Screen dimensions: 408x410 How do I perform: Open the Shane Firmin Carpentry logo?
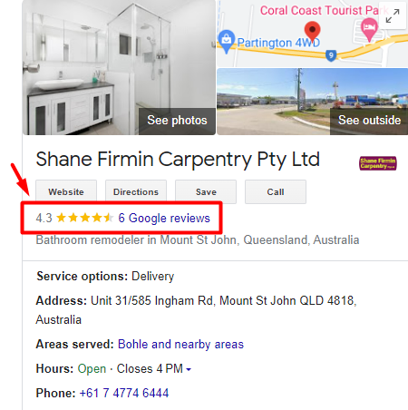[x=378, y=163]
